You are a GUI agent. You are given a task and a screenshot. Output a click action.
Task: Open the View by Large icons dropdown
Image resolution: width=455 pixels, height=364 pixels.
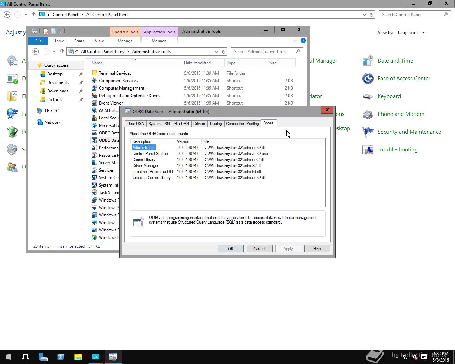pyautogui.click(x=411, y=33)
